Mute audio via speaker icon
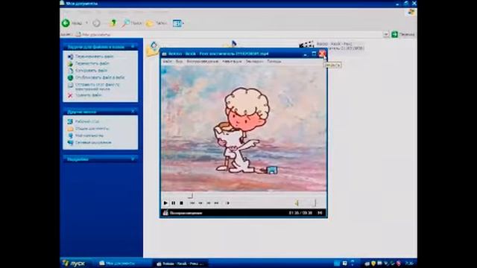The image size is (477, 268). pos(297,202)
